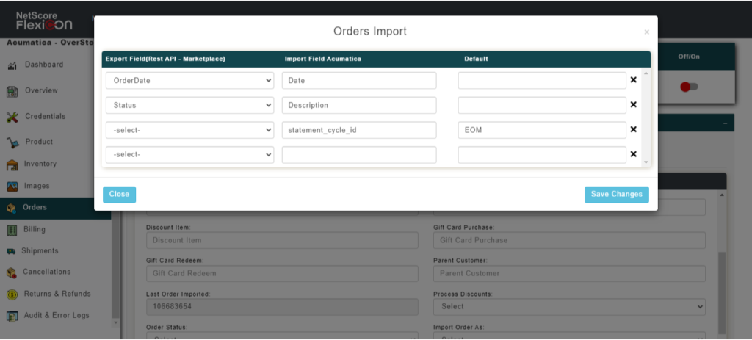The image size is (752, 340).
Task: Click the Shipments truck icon
Action: point(12,251)
